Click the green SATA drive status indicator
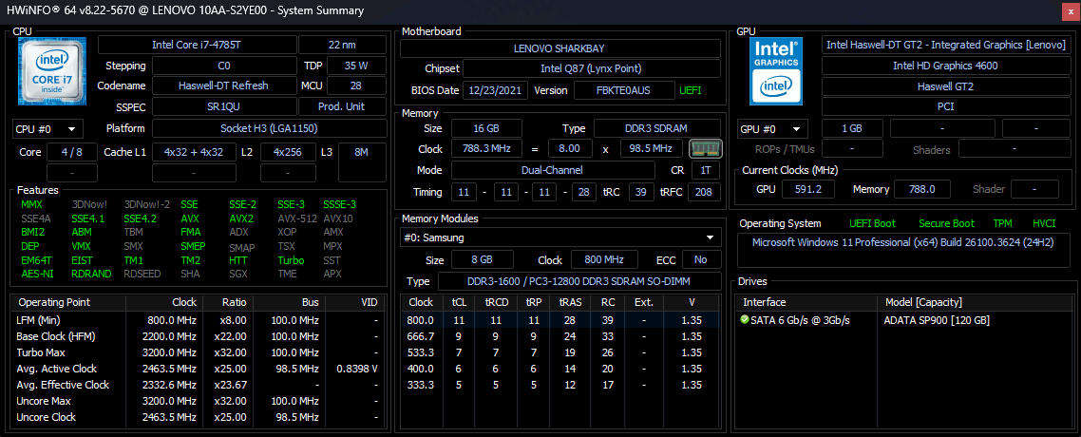 [745, 320]
